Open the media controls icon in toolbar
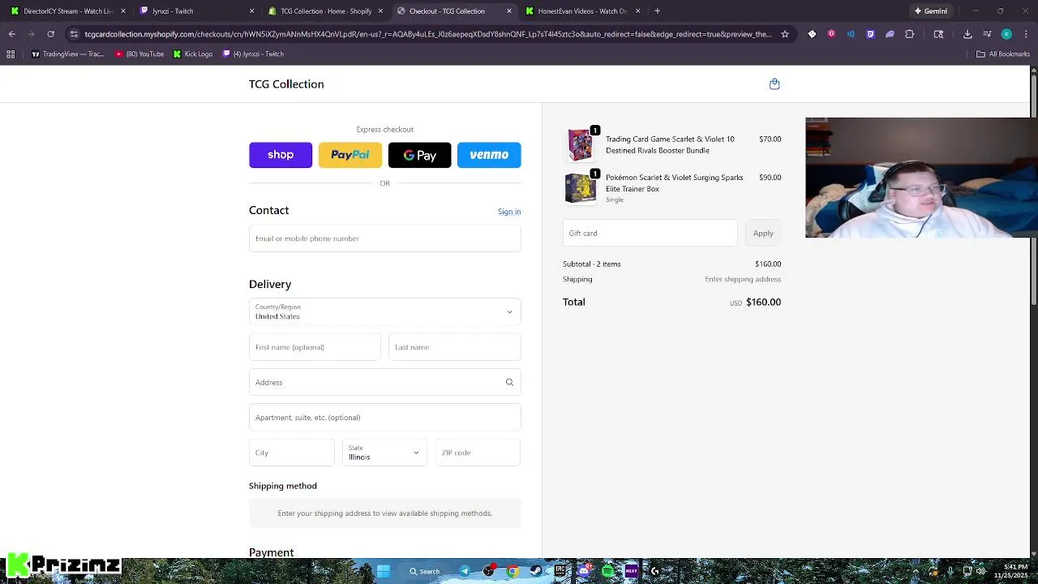This screenshot has height=584, width=1038. click(987, 34)
